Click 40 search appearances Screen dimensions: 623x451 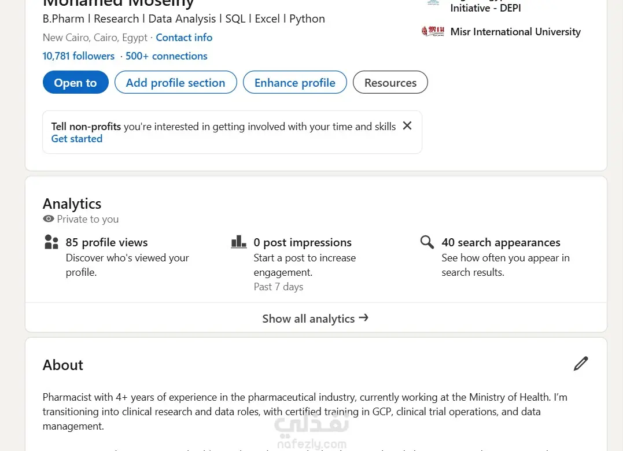click(501, 242)
